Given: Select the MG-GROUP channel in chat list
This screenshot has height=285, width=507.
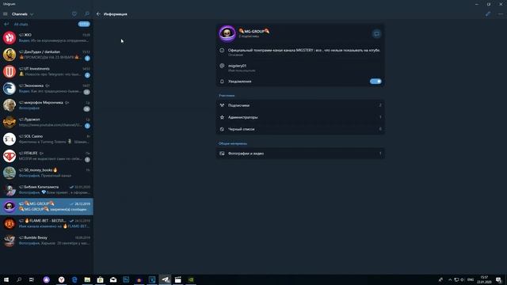Looking at the screenshot, I should (47, 207).
